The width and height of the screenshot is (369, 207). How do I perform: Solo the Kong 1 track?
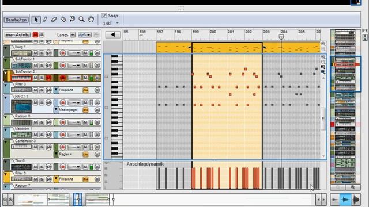point(42,53)
